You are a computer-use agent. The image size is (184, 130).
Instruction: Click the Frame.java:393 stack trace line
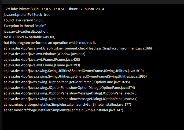(x=42, y=65)
